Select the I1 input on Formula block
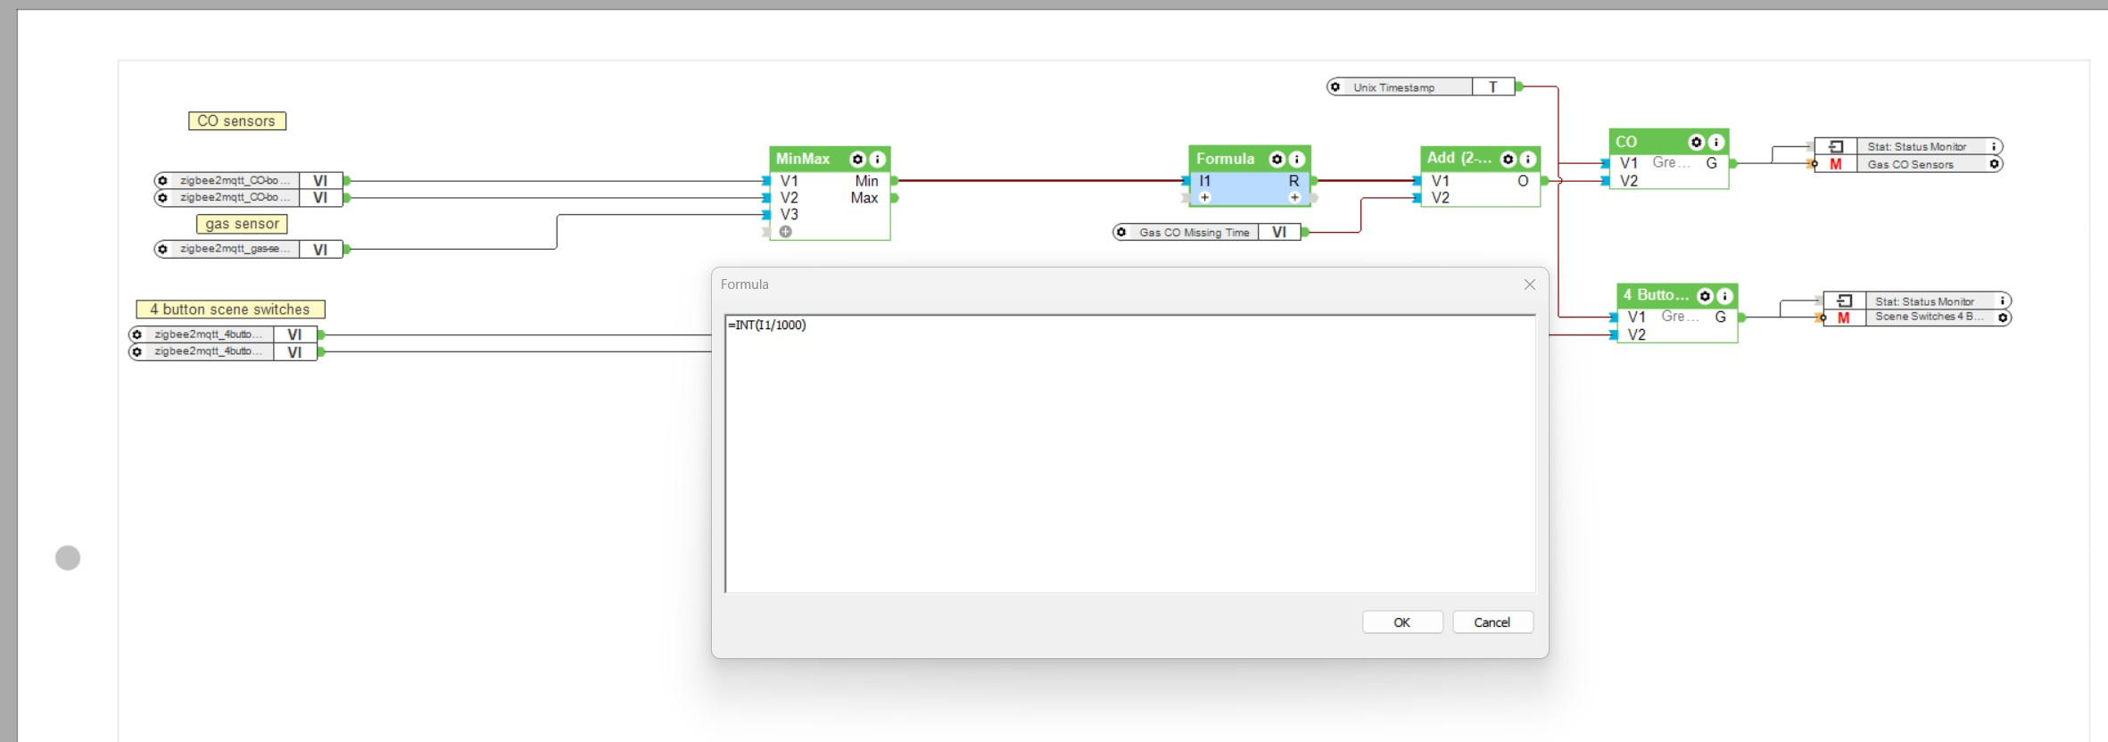 click(1204, 181)
